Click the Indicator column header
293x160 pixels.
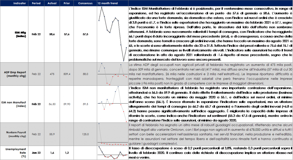tap(14, 3)
